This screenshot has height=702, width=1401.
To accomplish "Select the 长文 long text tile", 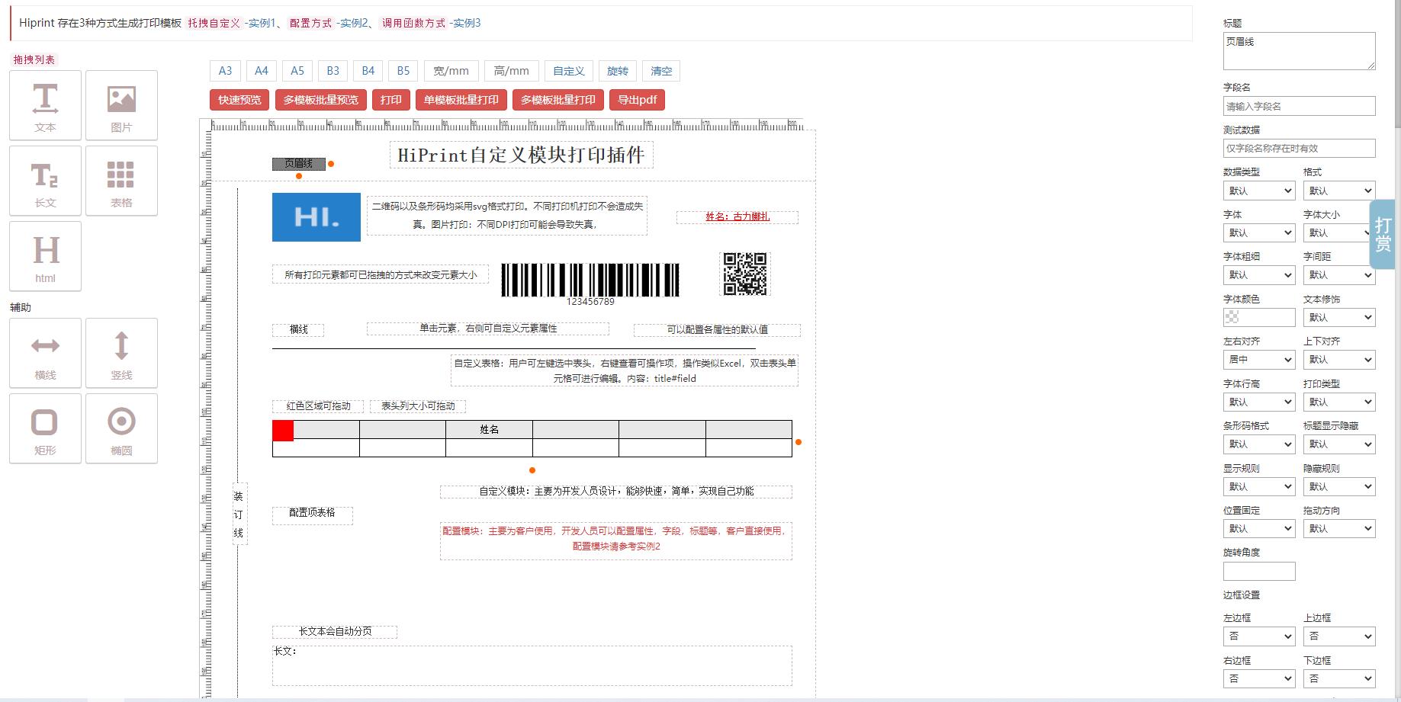I will [x=45, y=181].
